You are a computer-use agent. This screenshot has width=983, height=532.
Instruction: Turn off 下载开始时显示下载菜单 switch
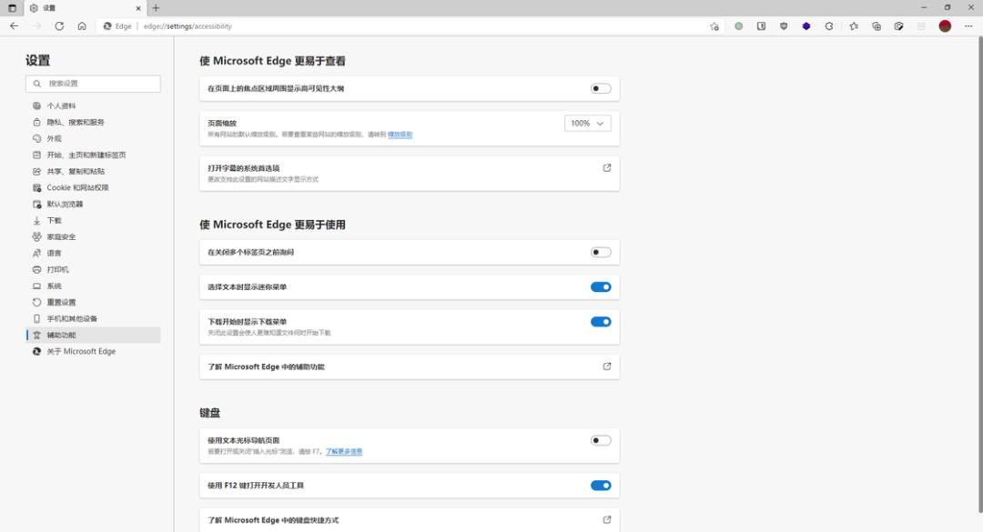coord(601,321)
